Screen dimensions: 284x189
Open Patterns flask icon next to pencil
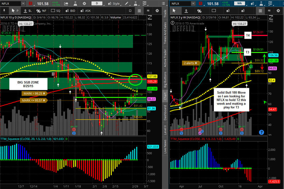pos(135,4)
